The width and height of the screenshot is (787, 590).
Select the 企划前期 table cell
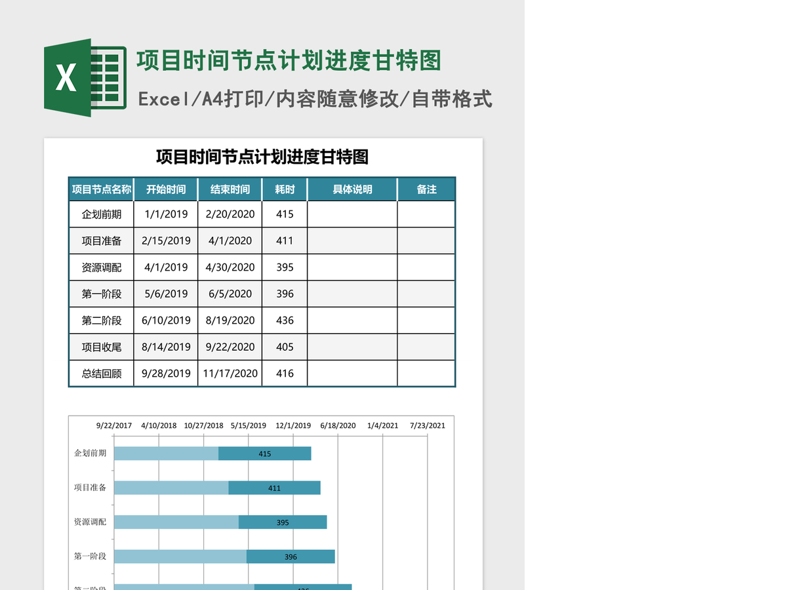[x=102, y=214]
